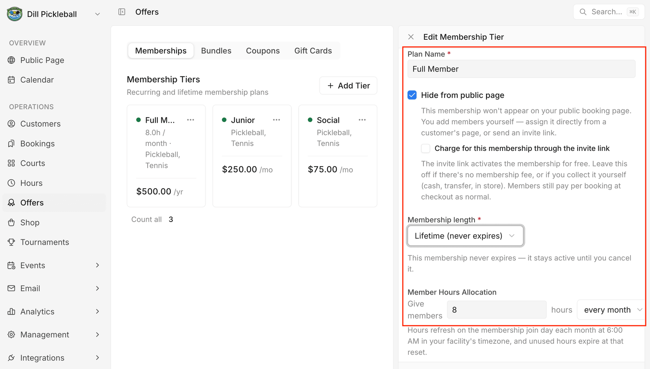This screenshot has height=369, width=650.
Task: Click the Customers person icon
Action: coord(12,124)
